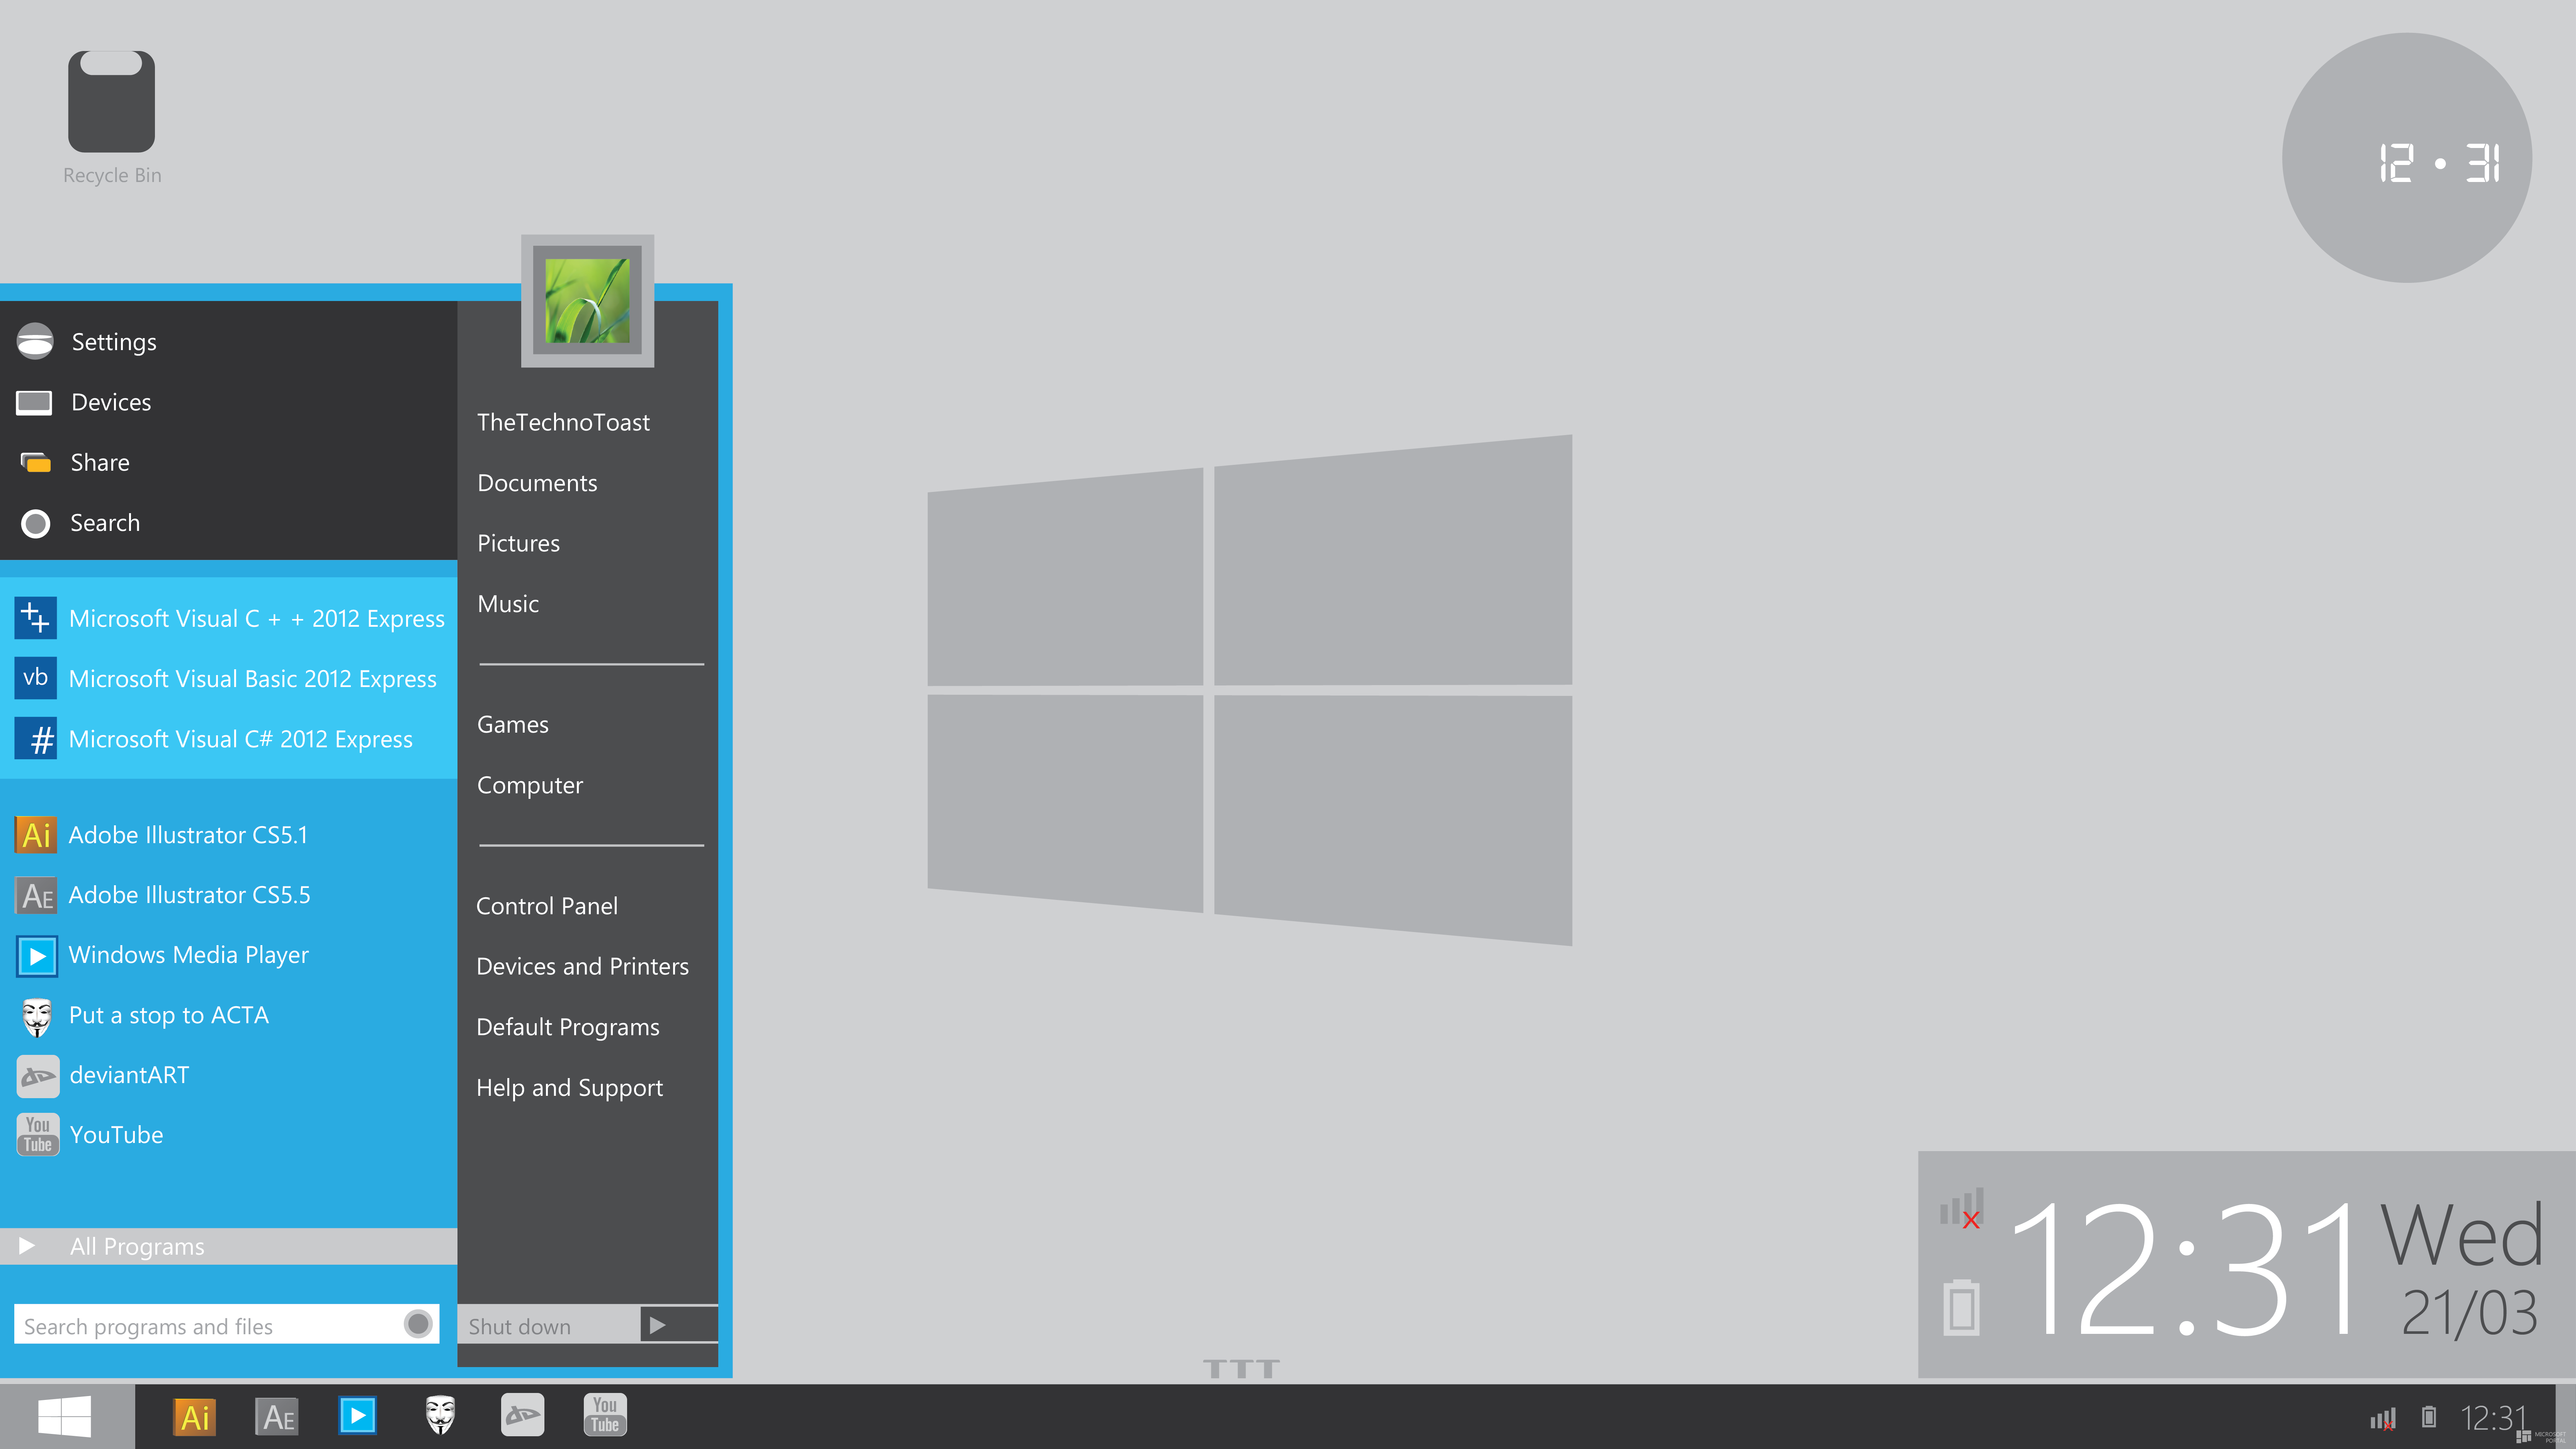2576x1449 pixels.
Task: Open the Shut down options arrow
Action: pyautogui.click(x=678, y=1325)
